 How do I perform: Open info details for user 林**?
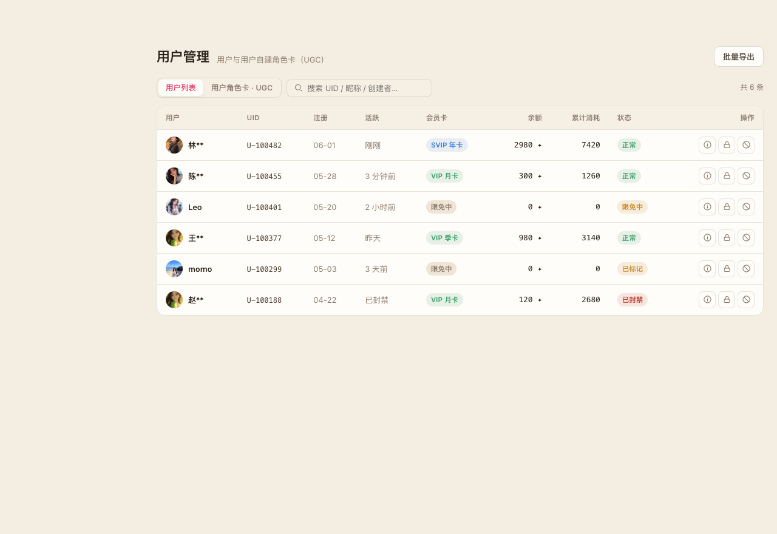click(x=707, y=145)
